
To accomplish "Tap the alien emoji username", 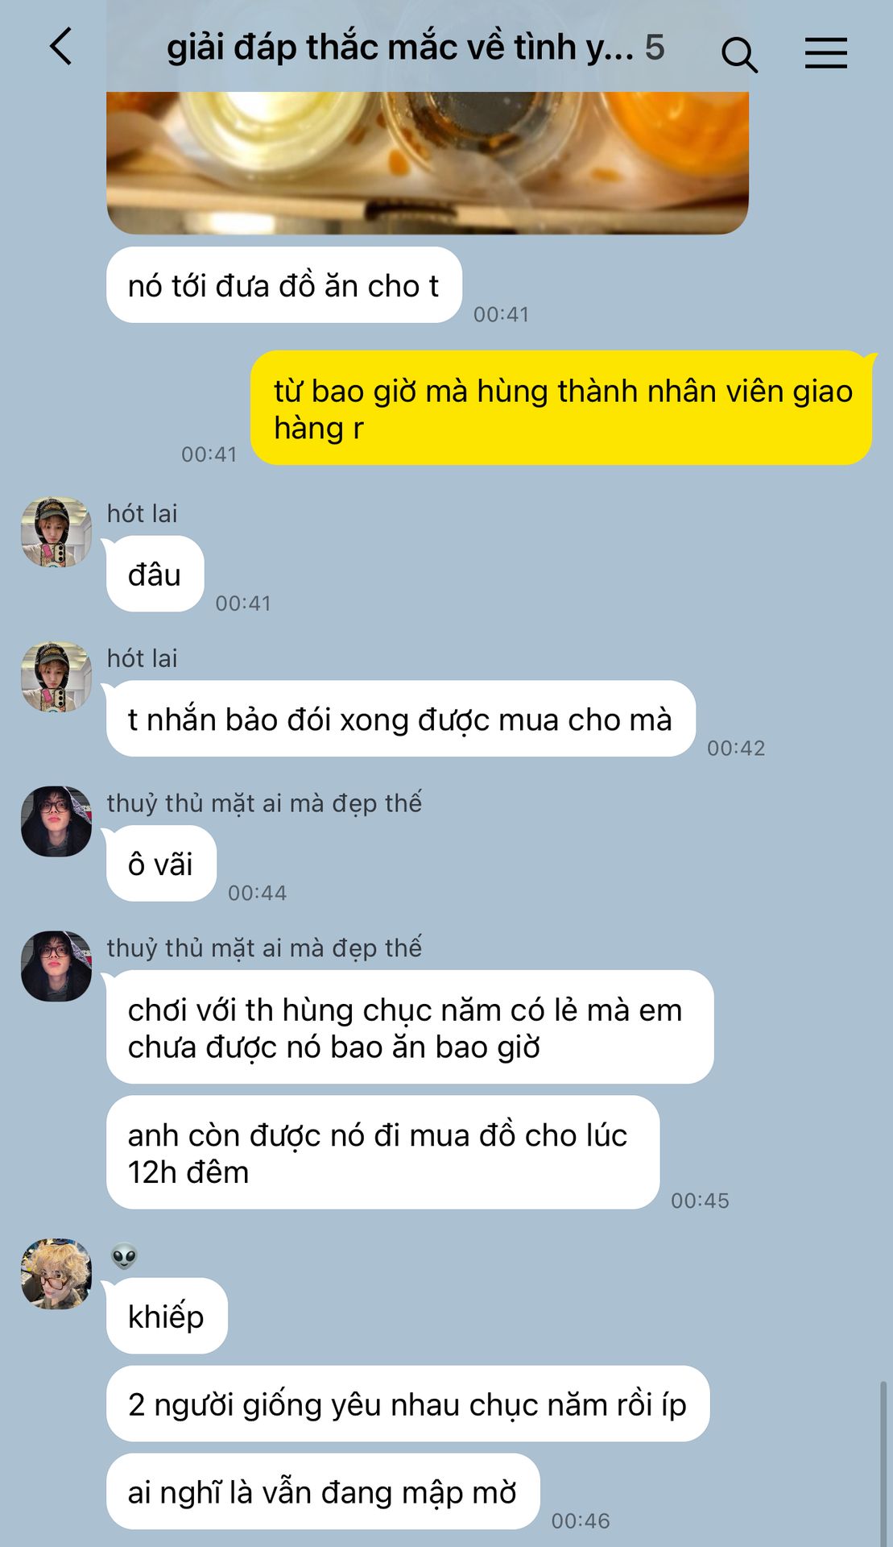I will click(124, 1256).
